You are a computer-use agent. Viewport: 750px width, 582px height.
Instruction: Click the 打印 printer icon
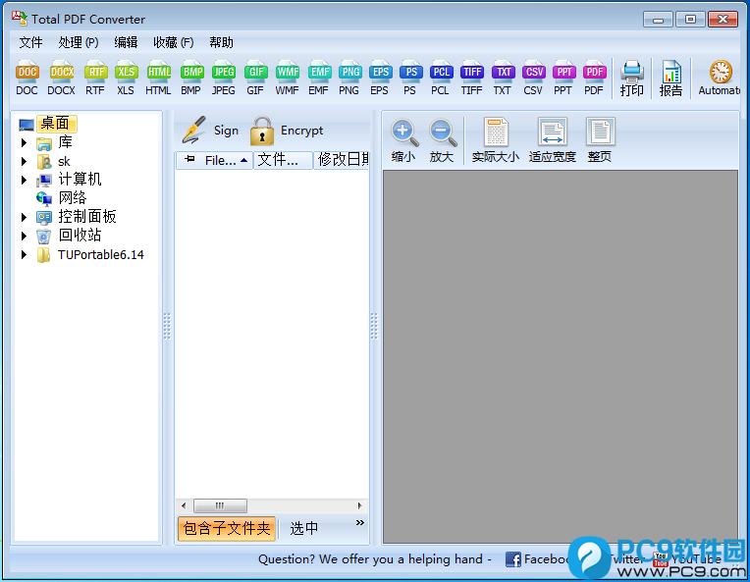[x=632, y=79]
